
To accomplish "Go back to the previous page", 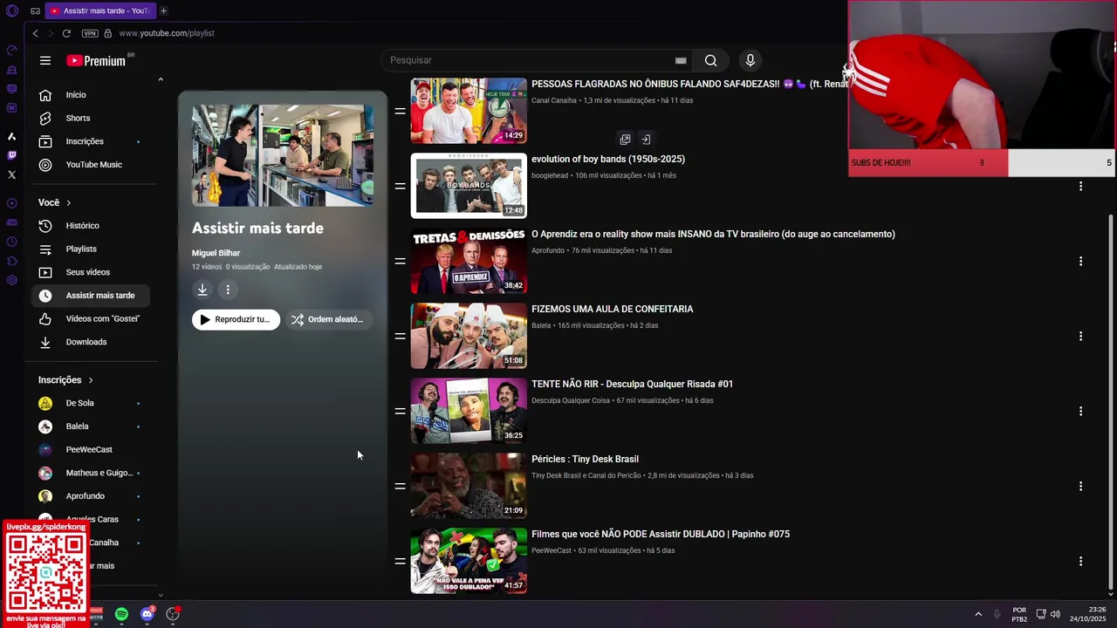I will [35, 33].
